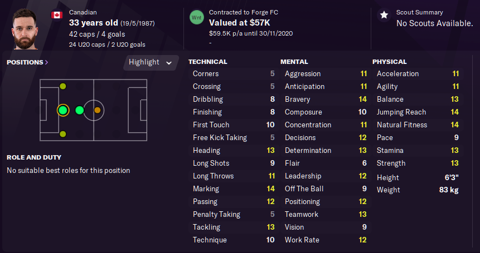Select the Bravery attribute row
This screenshot has height=253, width=480.
326,99
